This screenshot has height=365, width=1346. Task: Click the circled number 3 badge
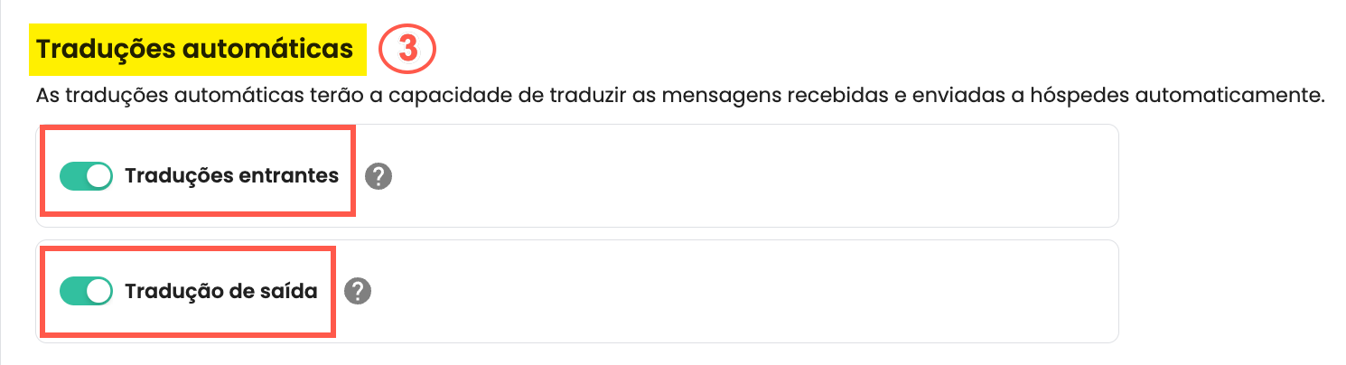tap(407, 49)
